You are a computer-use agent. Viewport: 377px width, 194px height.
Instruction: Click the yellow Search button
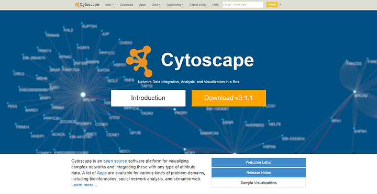click(272, 5)
